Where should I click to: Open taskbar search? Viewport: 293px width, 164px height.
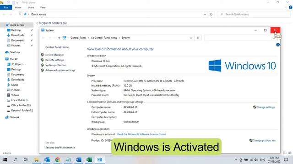pyautogui.click(x=16, y=160)
